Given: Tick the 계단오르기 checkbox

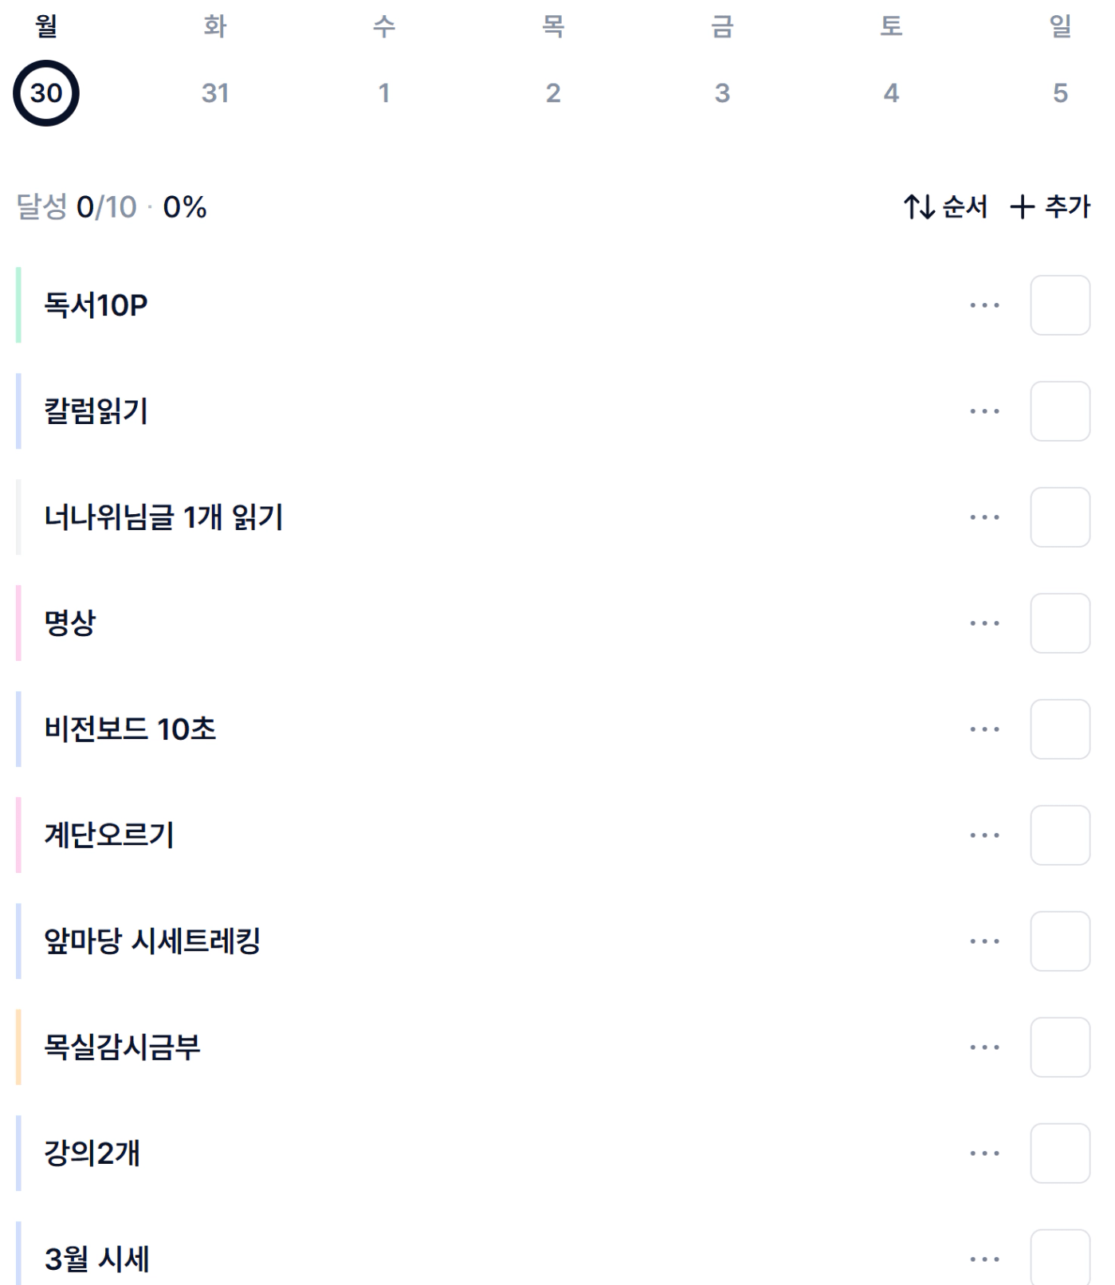Looking at the screenshot, I should (x=1059, y=835).
